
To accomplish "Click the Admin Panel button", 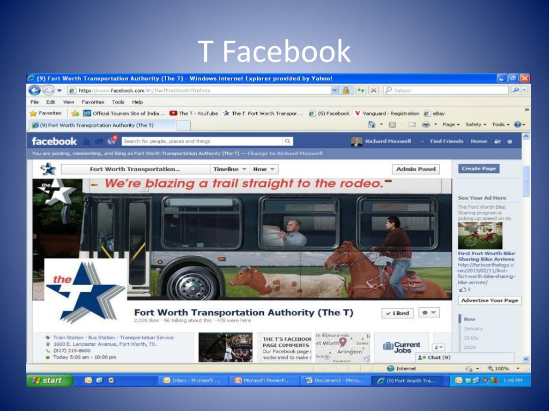I will 416,169.
